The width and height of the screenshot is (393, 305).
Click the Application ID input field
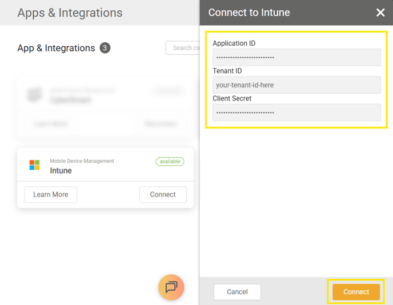coord(296,57)
